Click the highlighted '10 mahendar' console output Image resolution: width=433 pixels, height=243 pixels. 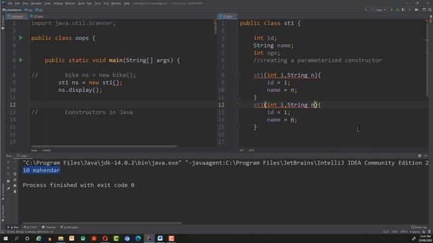point(41,170)
